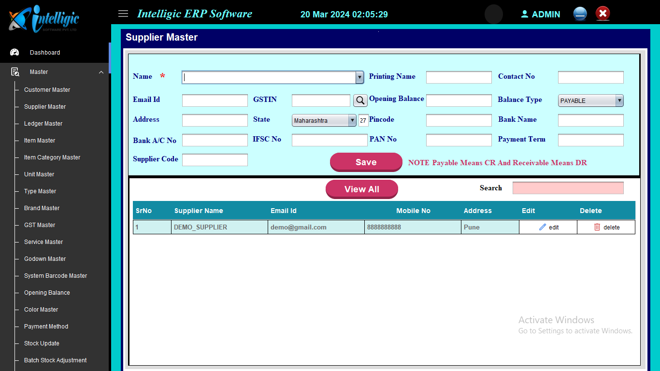Click the trash delete icon for DEMO_SUPPLIER

(x=597, y=227)
